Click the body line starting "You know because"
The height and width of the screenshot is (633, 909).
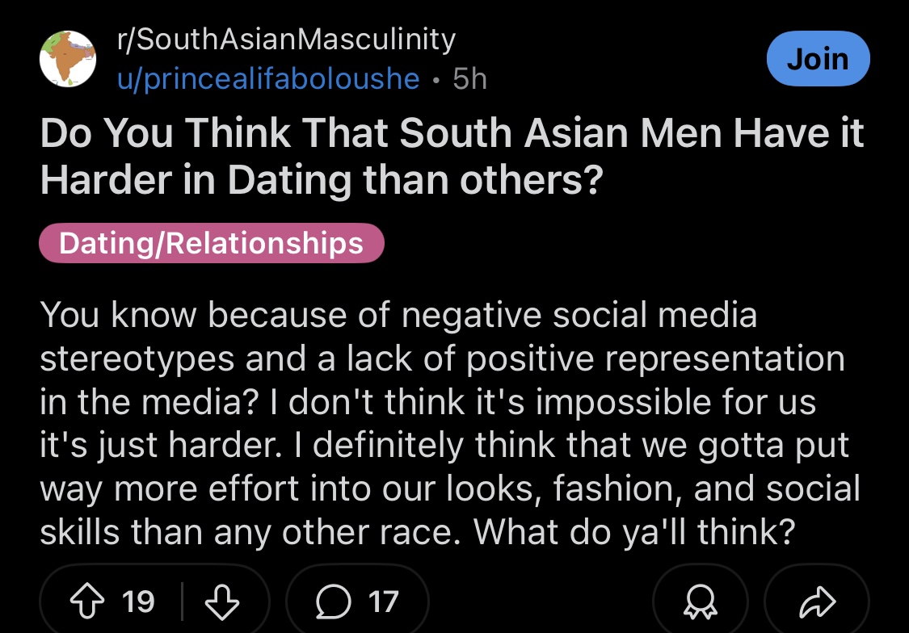pyautogui.click(x=398, y=315)
